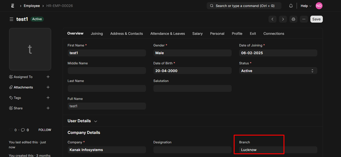Switch to the Salary tab
The width and height of the screenshot is (341, 157).
pos(197,34)
